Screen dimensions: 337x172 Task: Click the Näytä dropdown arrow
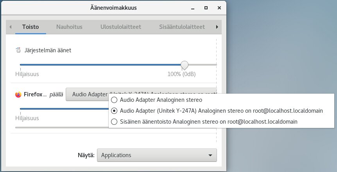210,155
